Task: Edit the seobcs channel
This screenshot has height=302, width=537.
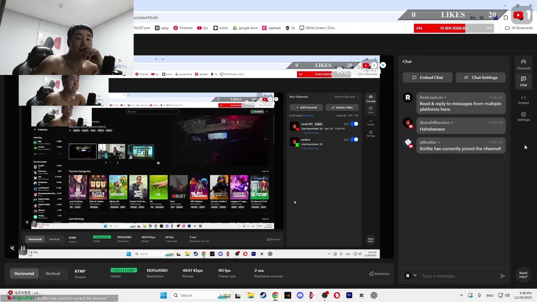Action: pyautogui.click(x=346, y=139)
